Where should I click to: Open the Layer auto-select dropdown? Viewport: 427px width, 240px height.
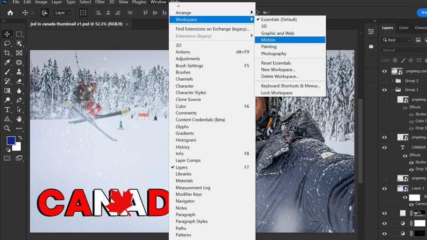[63, 12]
